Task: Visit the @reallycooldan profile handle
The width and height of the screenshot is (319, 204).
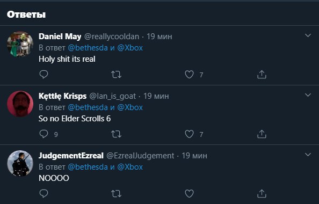Action: pyautogui.click(x=112, y=37)
